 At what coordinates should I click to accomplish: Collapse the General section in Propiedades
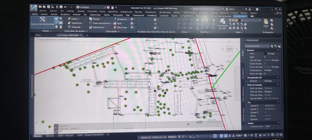(278, 51)
